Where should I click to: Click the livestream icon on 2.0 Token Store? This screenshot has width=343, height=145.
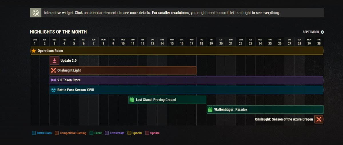[53, 80]
